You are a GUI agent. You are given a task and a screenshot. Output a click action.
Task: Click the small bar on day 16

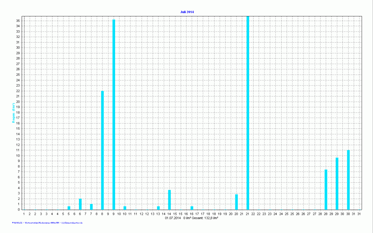tap(192, 208)
